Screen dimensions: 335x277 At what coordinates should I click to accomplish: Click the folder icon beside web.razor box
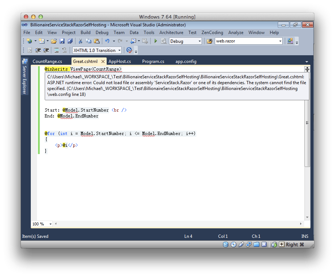(210, 41)
